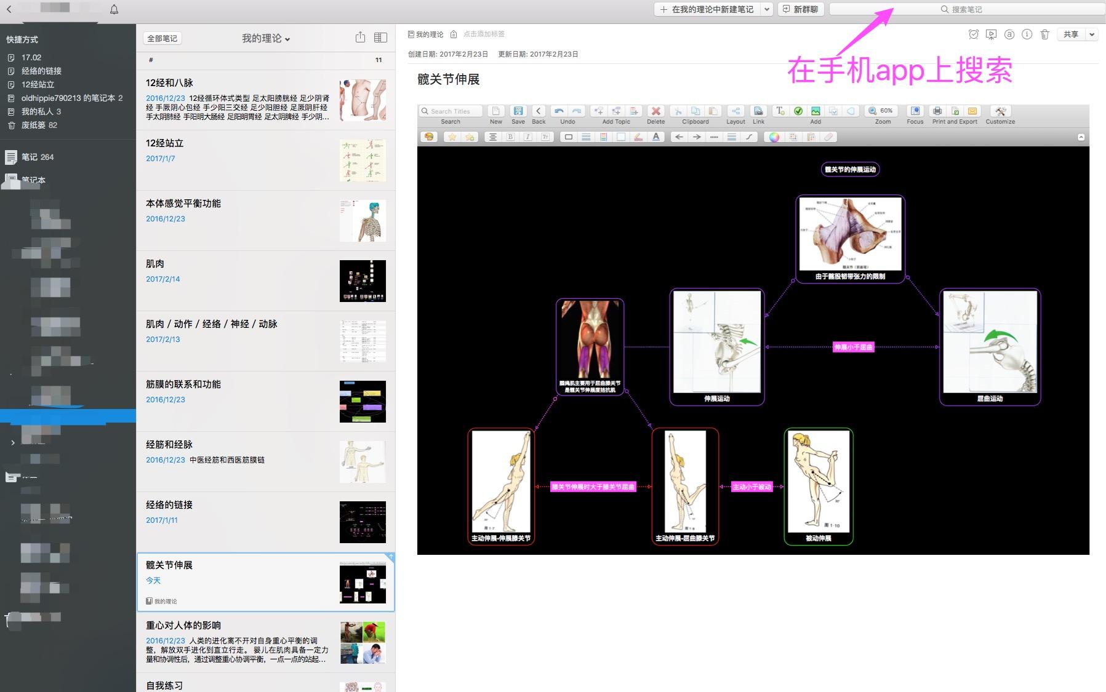Click 创建日期: 2017年2月23日

click(x=448, y=54)
